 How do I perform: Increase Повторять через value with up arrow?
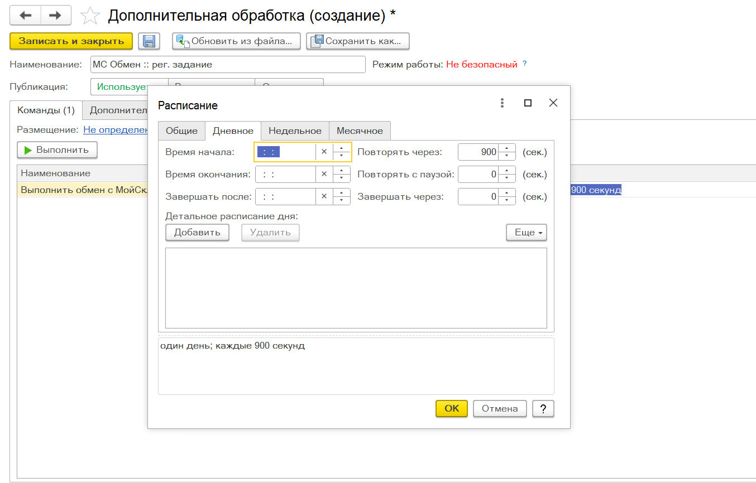pos(506,148)
